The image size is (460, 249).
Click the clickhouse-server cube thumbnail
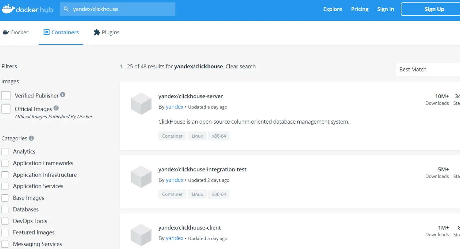point(141,104)
